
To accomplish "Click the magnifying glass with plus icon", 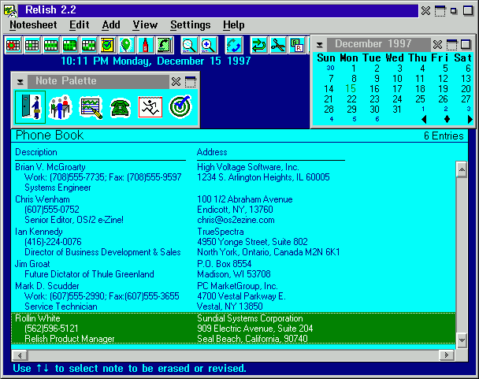I will click(x=210, y=45).
